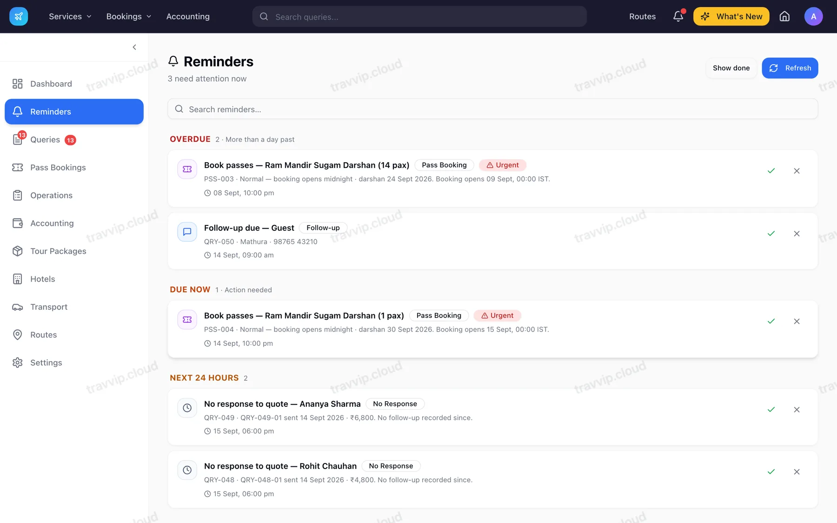Mark PSS-004 pass booking reminder done
837x523 pixels.
coord(771,321)
